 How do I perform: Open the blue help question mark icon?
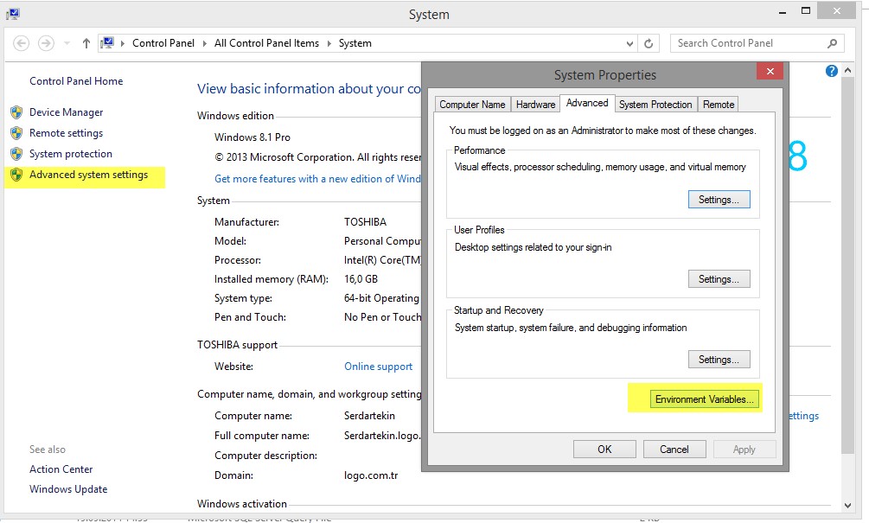(x=832, y=71)
